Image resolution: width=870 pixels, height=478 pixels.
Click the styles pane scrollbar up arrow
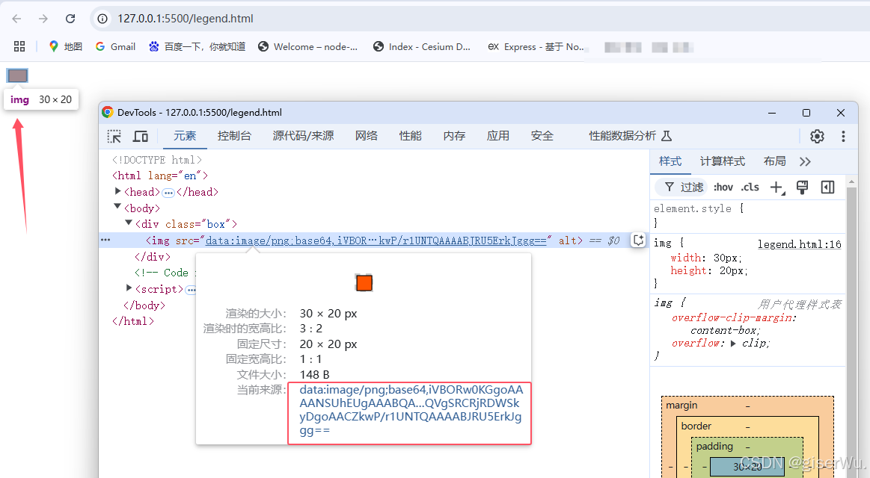tap(852, 181)
